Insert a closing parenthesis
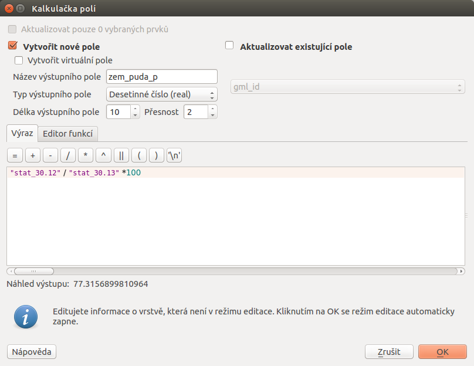Screen dimensions: 474x366 pyautogui.click(x=156, y=155)
